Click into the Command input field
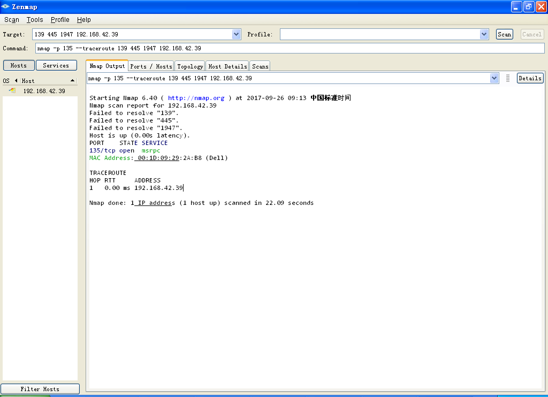 pos(290,48)
